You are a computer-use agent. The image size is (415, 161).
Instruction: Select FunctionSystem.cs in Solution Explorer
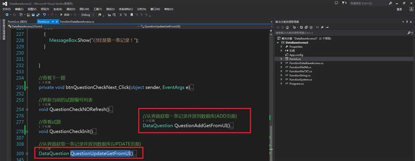[x=300, y=80]
